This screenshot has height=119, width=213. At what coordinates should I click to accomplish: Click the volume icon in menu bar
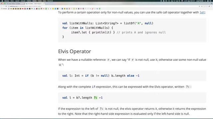(x=179, y=1)
